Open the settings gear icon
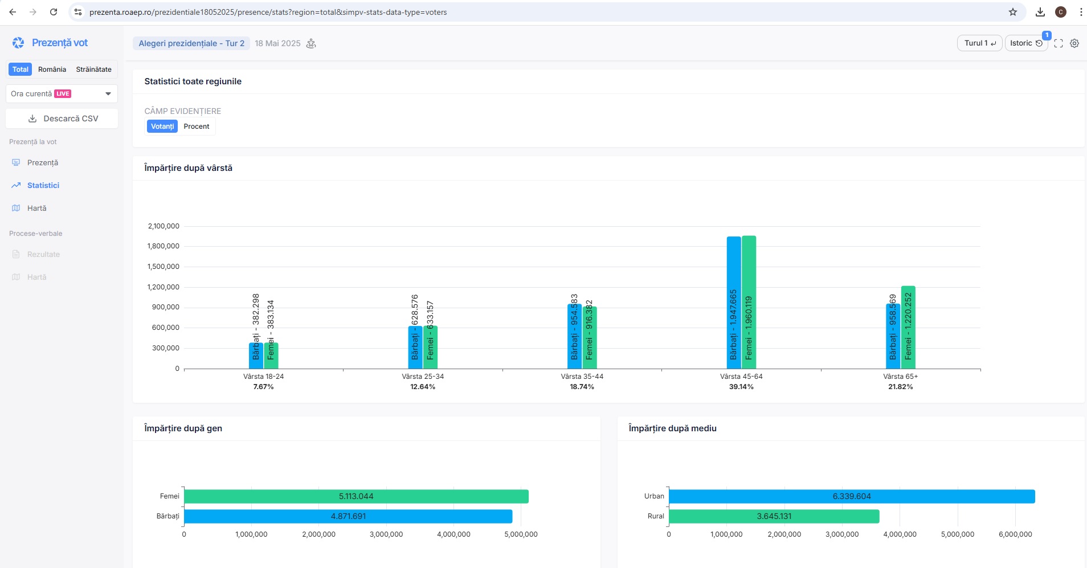The image size is (1087, 568). (1074, 43)
